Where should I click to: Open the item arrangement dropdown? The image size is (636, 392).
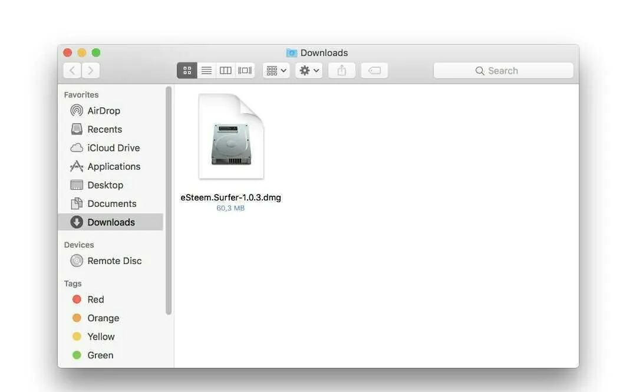276,71
